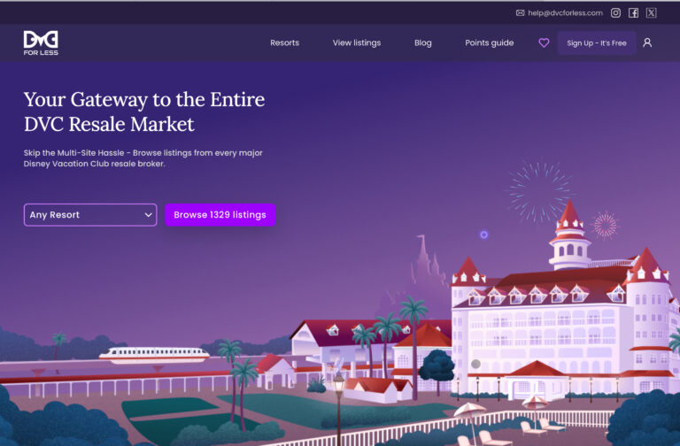Open the Blog menu item
The image size is (680, 446).
pos(423,42)
